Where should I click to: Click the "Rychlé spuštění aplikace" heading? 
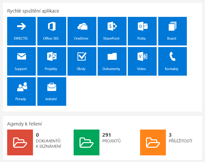point(33,11)
